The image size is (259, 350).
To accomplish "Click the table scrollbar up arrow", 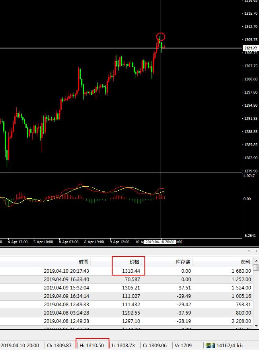I will point(256,261).
